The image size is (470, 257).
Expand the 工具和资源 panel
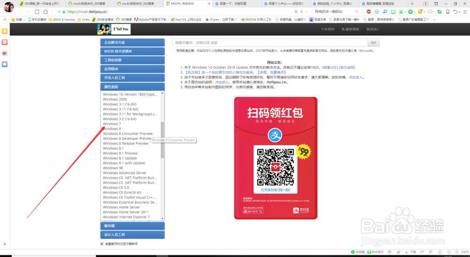coord(133,60)
